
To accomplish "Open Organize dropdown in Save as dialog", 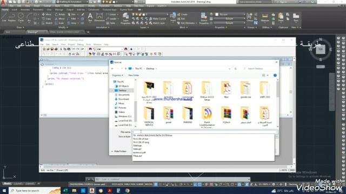I will click(117, 75).
